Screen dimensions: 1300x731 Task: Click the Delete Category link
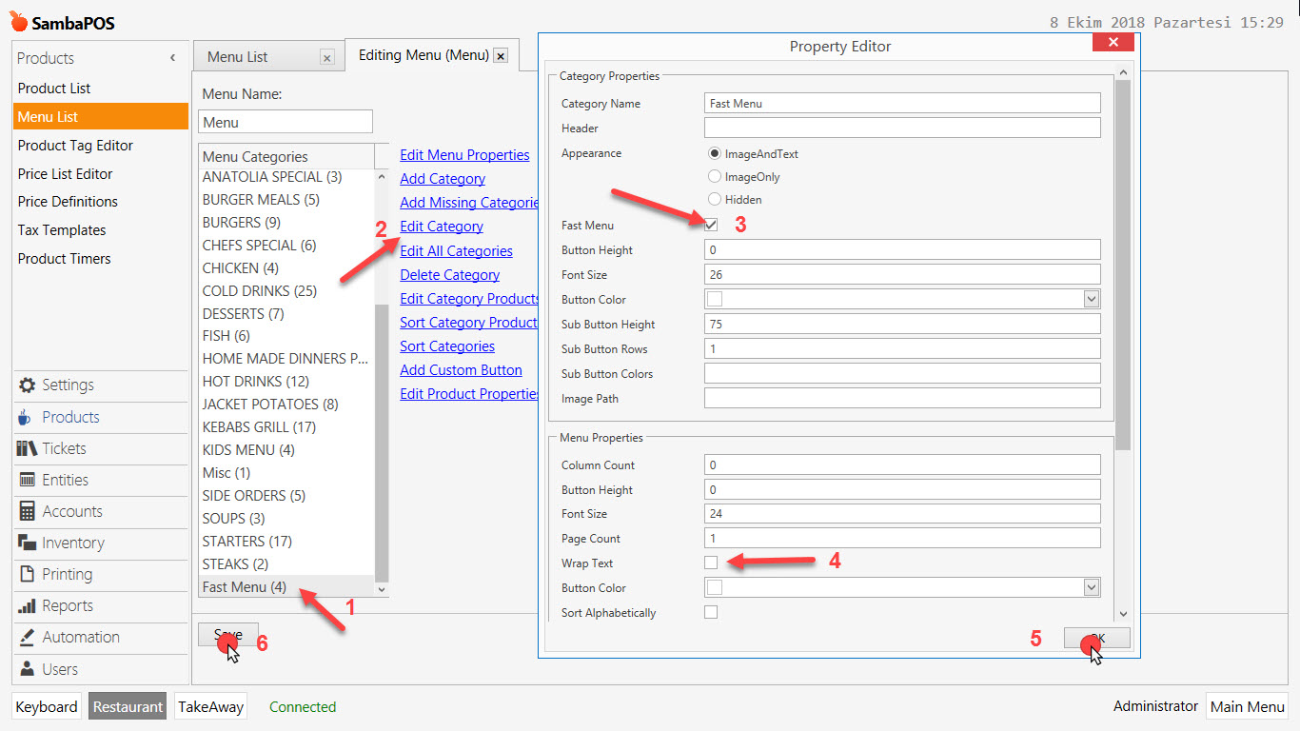[x=449, y=275]
